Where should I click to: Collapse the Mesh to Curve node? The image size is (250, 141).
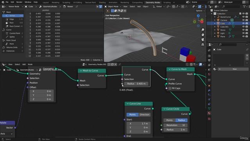[81, 70]
